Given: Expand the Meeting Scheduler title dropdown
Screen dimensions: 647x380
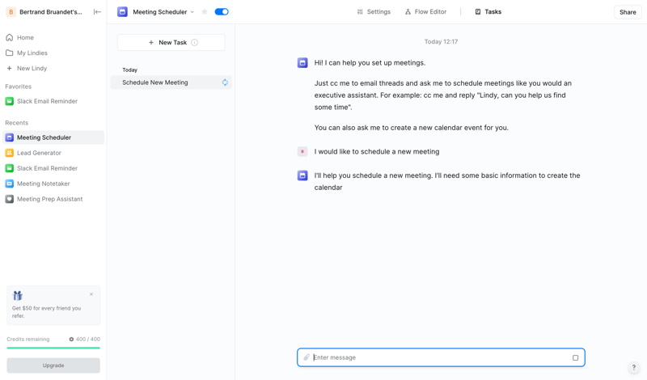Looking at the screenshot, I should (x=192, y=12).
